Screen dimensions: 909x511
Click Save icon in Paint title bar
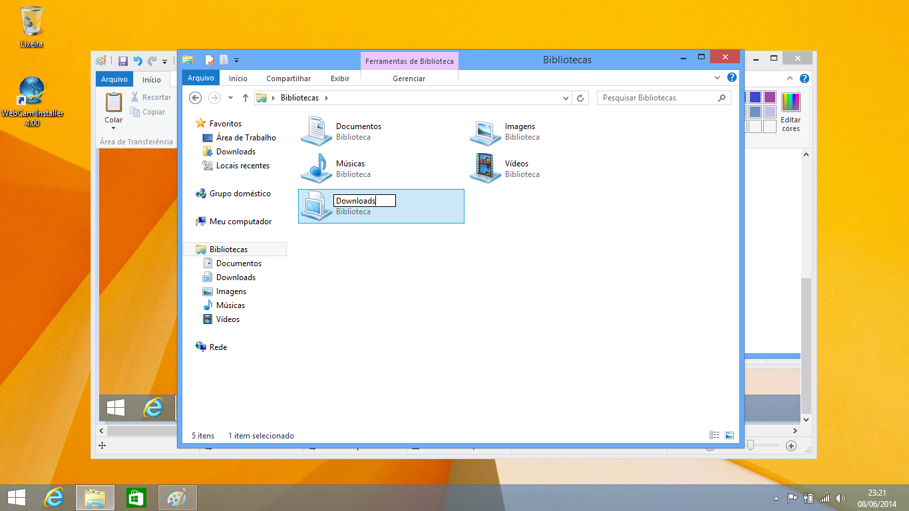(123, 61)
